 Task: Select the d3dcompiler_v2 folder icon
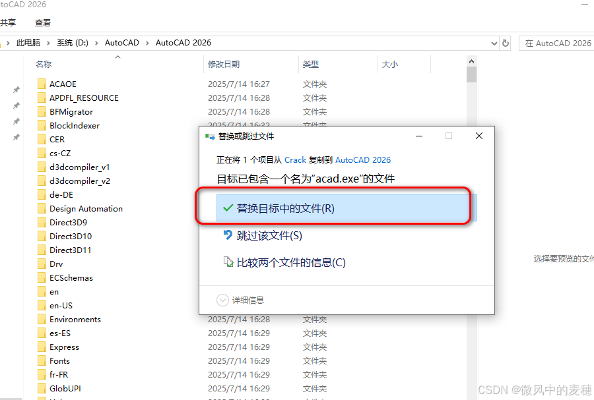coord(42,181)
